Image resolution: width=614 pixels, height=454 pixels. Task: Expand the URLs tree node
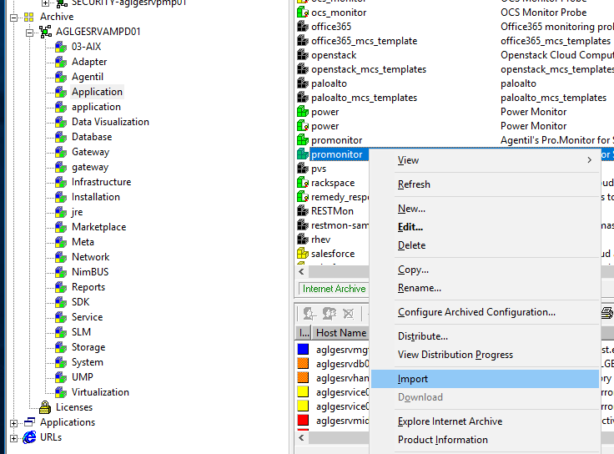[x=13, y=437]
